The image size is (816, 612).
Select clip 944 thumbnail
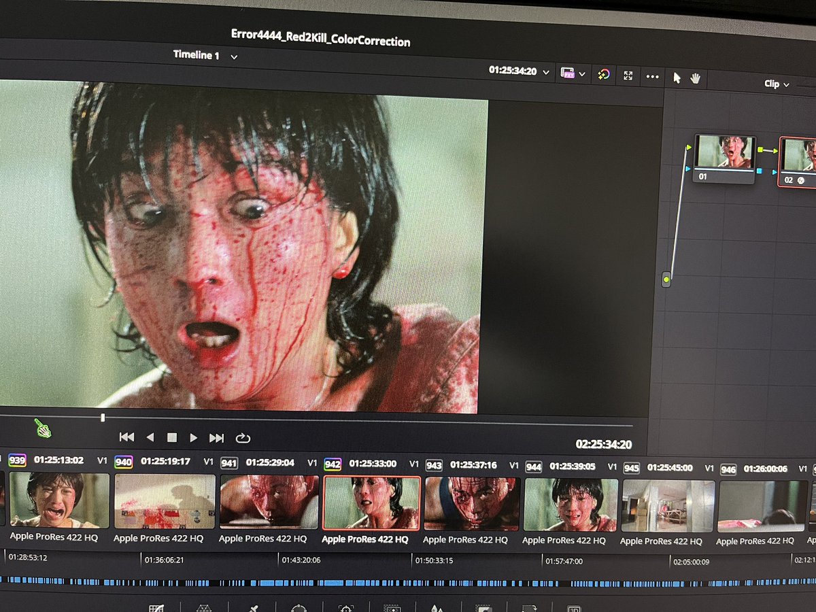pos(571,505)
